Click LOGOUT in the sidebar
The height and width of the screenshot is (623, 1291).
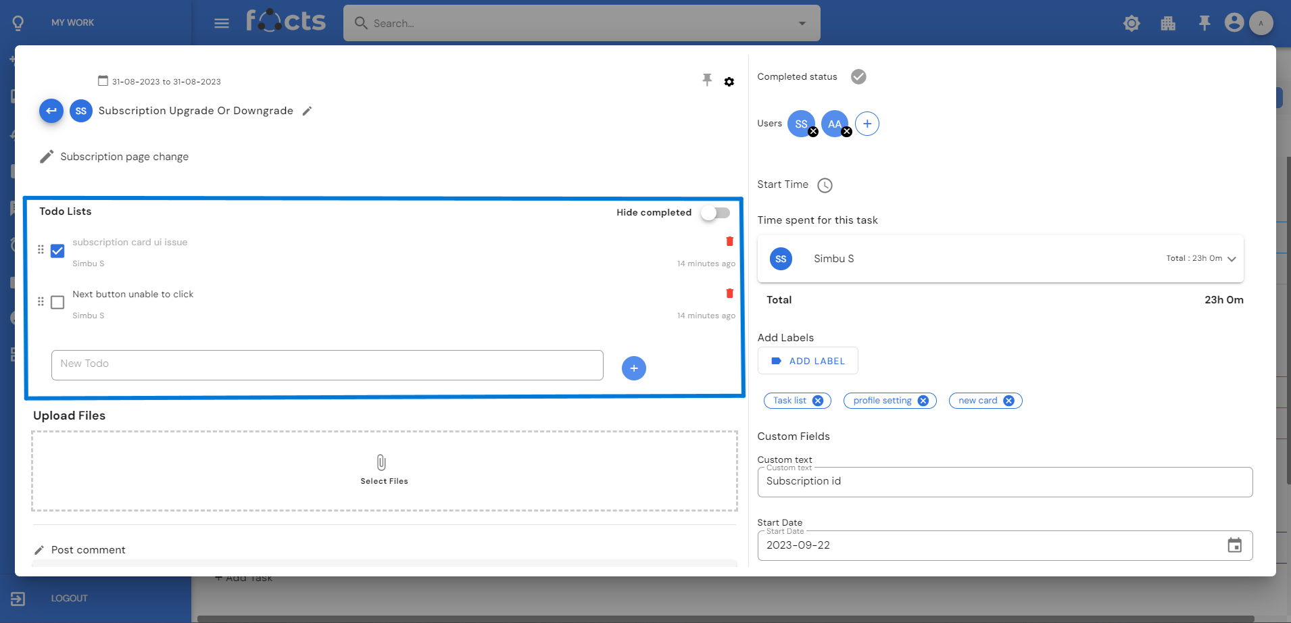pyautogui.click(x=69, y=598)
